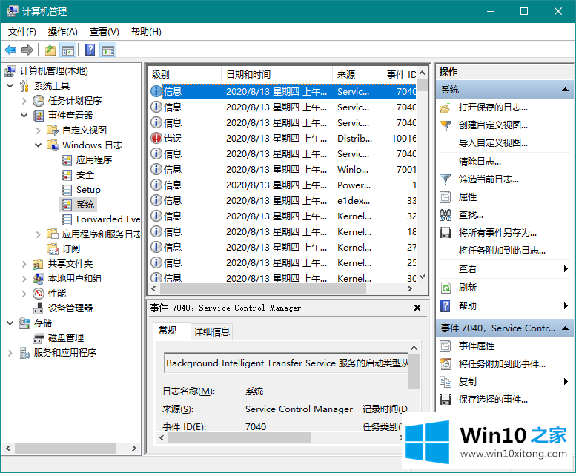Viewport: 576px width, 473px height.
Task: Select the event row with ID 10016
Action: tap(282, 138)
